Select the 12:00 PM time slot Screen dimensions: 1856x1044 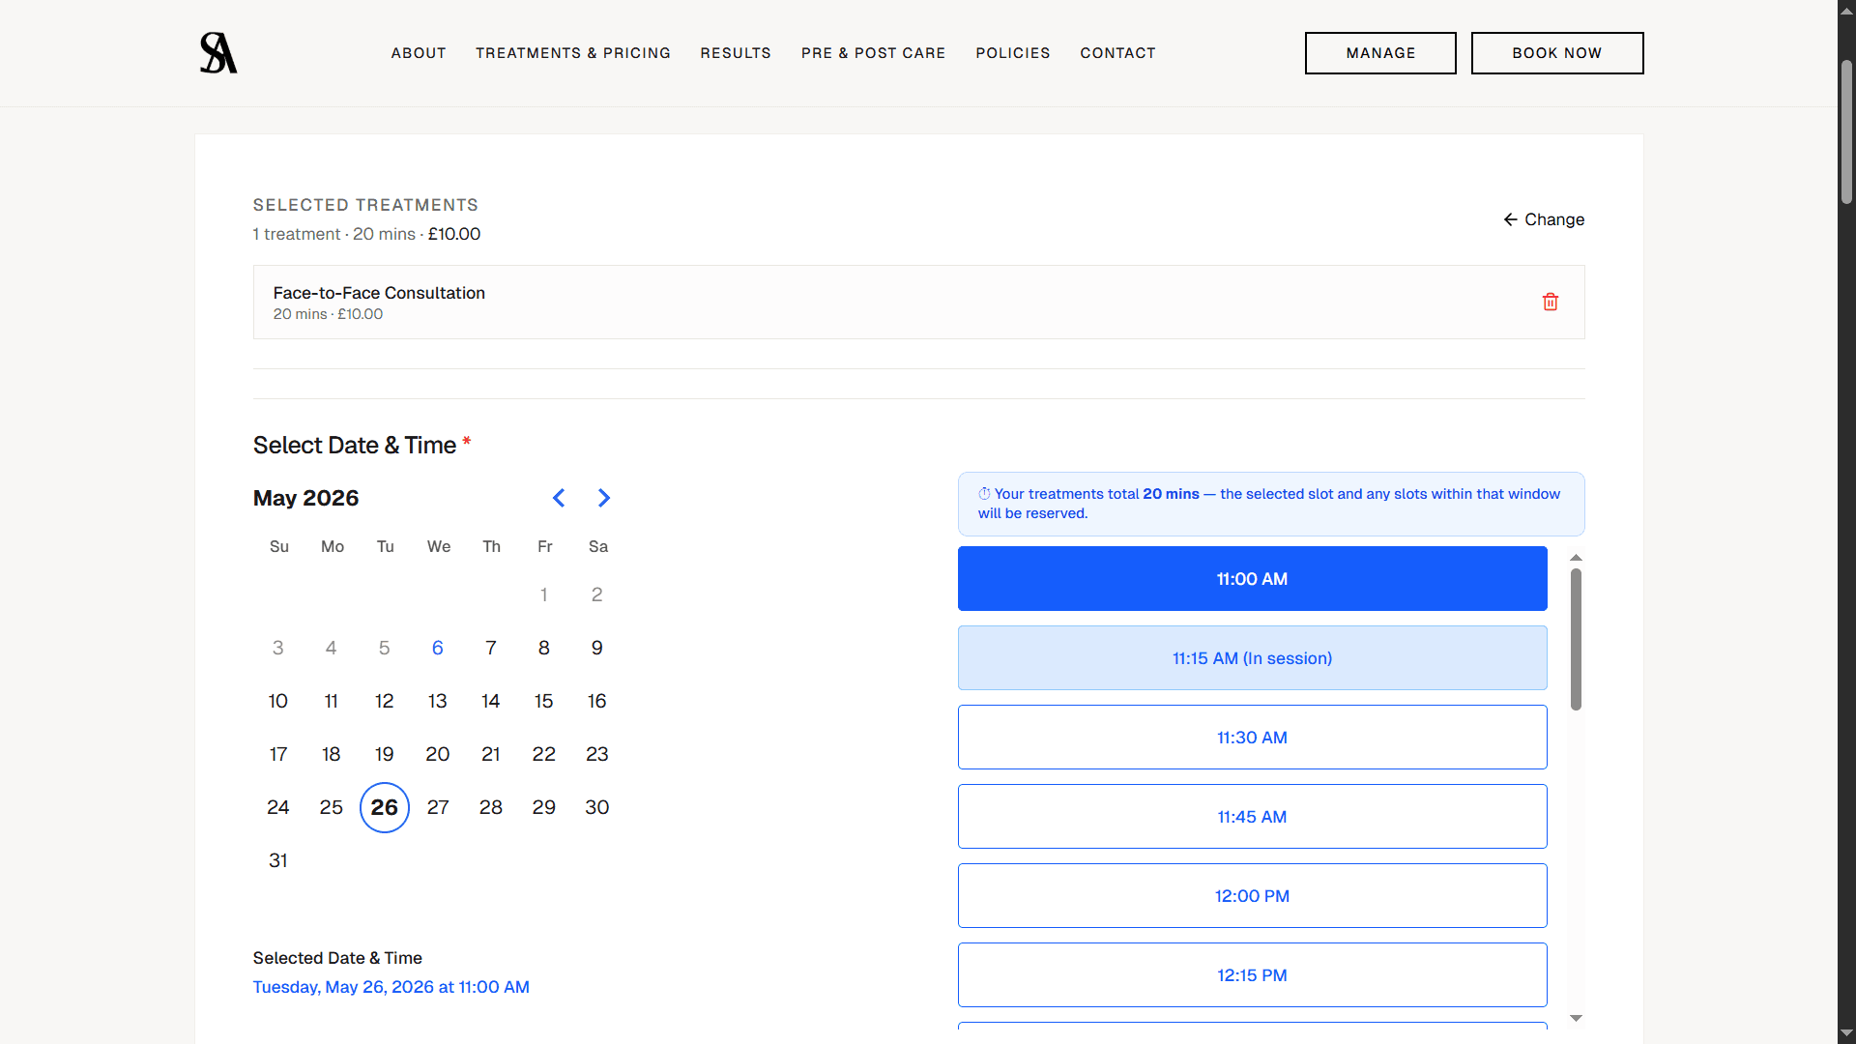click(1252, 895)
